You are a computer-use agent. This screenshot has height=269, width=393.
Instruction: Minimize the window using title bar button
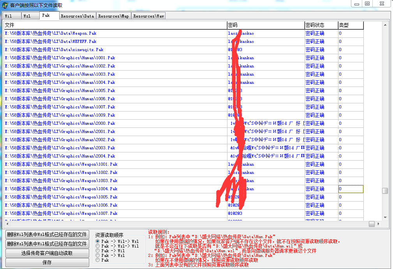point(356,4)
